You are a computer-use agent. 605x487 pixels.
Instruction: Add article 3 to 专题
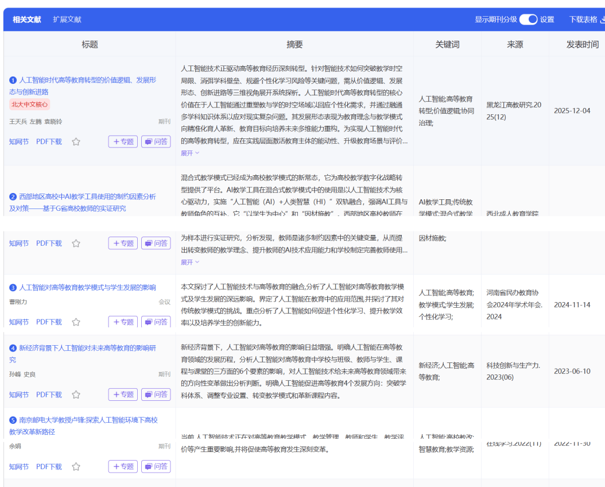(x=123, y=322)
